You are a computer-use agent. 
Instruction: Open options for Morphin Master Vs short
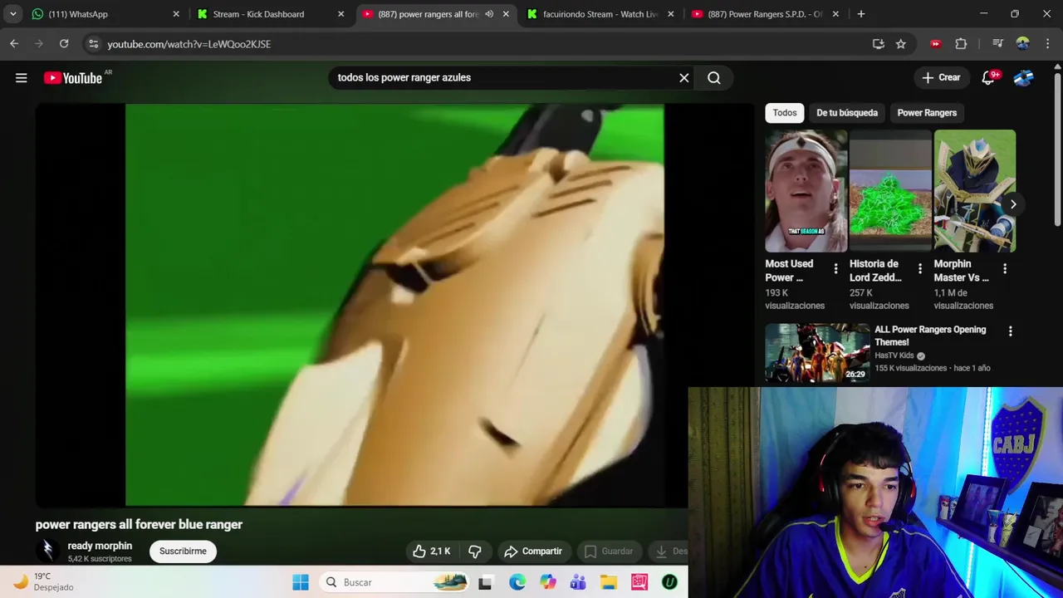(x=1005, y=268)
